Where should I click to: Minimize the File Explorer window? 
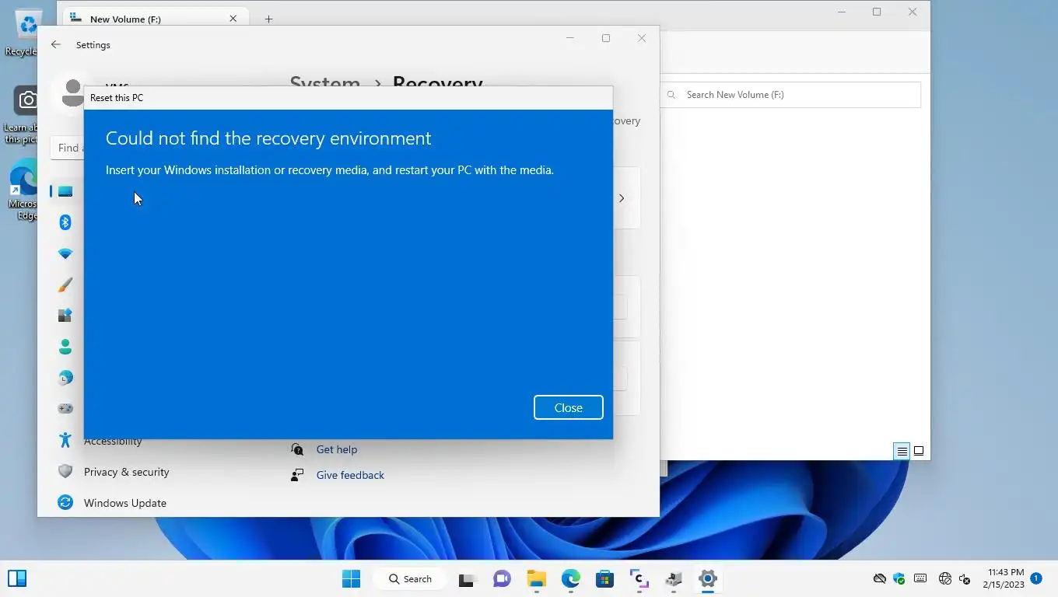(x=842, y=12)
